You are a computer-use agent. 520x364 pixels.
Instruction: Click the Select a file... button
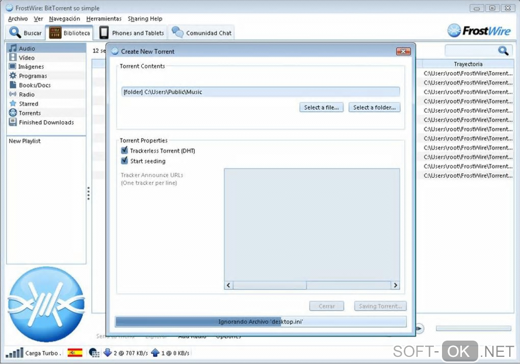click(x=321, y=107)
